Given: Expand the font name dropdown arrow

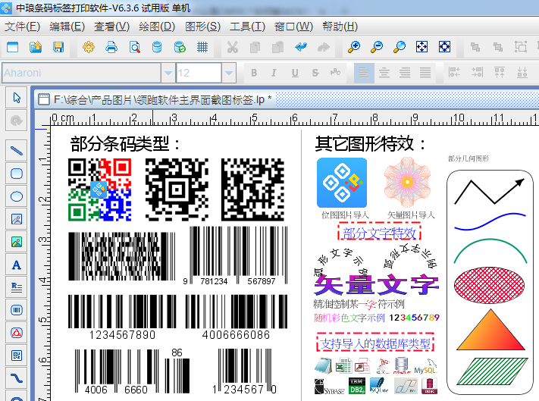Looking at the screenshot, I should [x=168, y=73].
